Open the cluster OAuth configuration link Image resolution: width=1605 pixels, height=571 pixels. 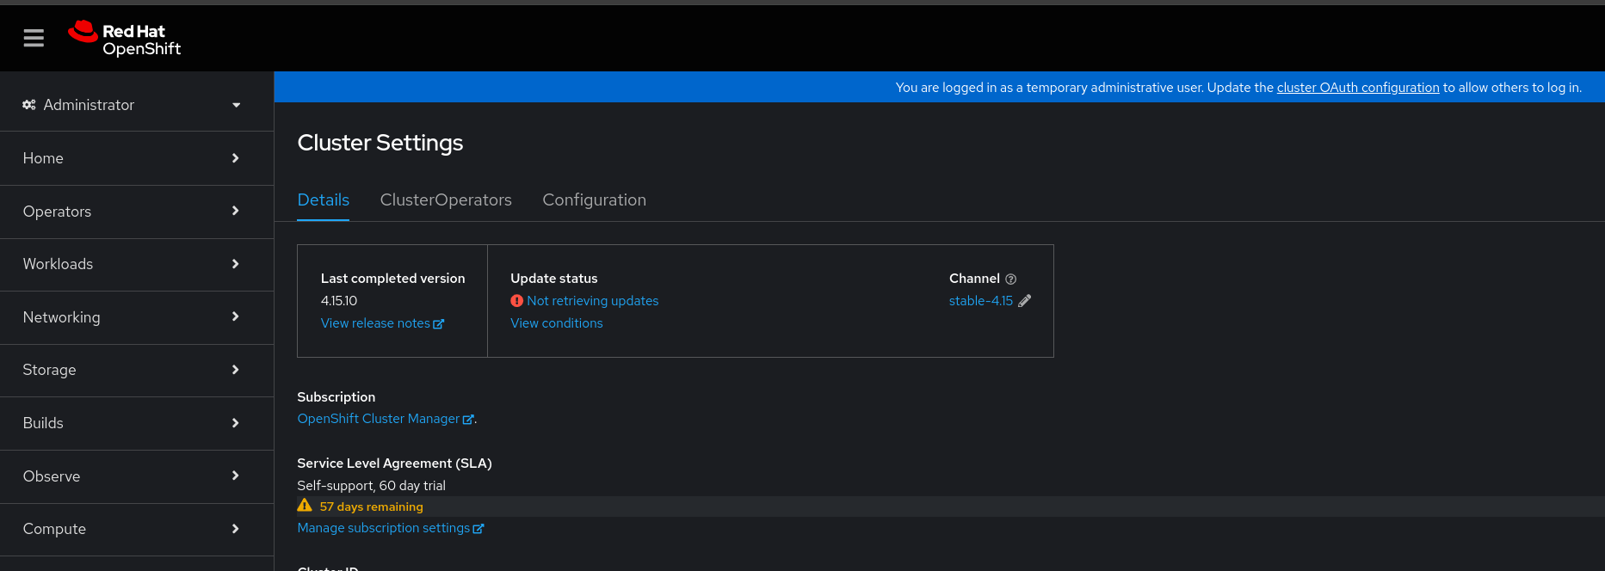[x=1357, y=88]
